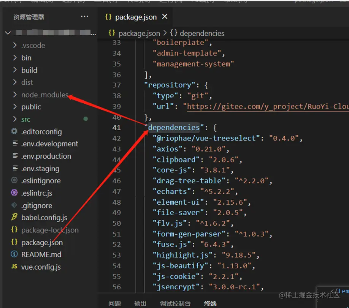Click .env.development file lines icon

(15, 143)
